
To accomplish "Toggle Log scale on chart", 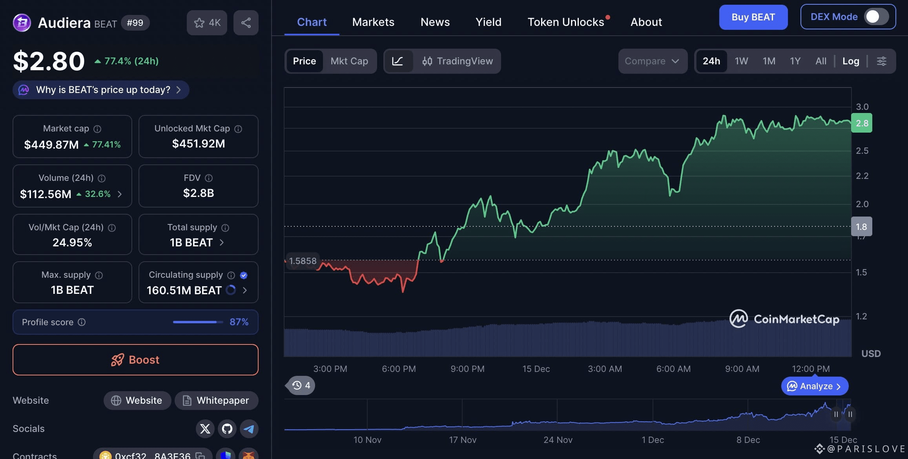I will (x=851, y=61).
